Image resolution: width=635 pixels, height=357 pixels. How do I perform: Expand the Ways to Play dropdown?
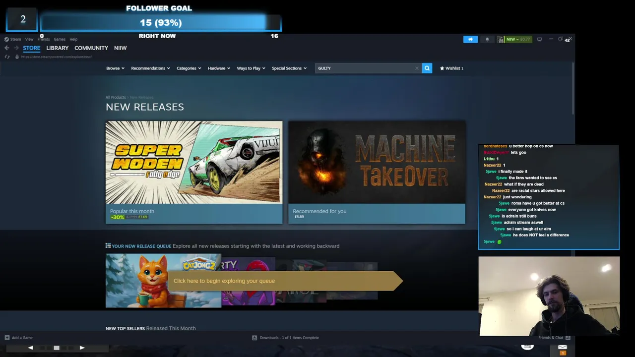point(251,68)
